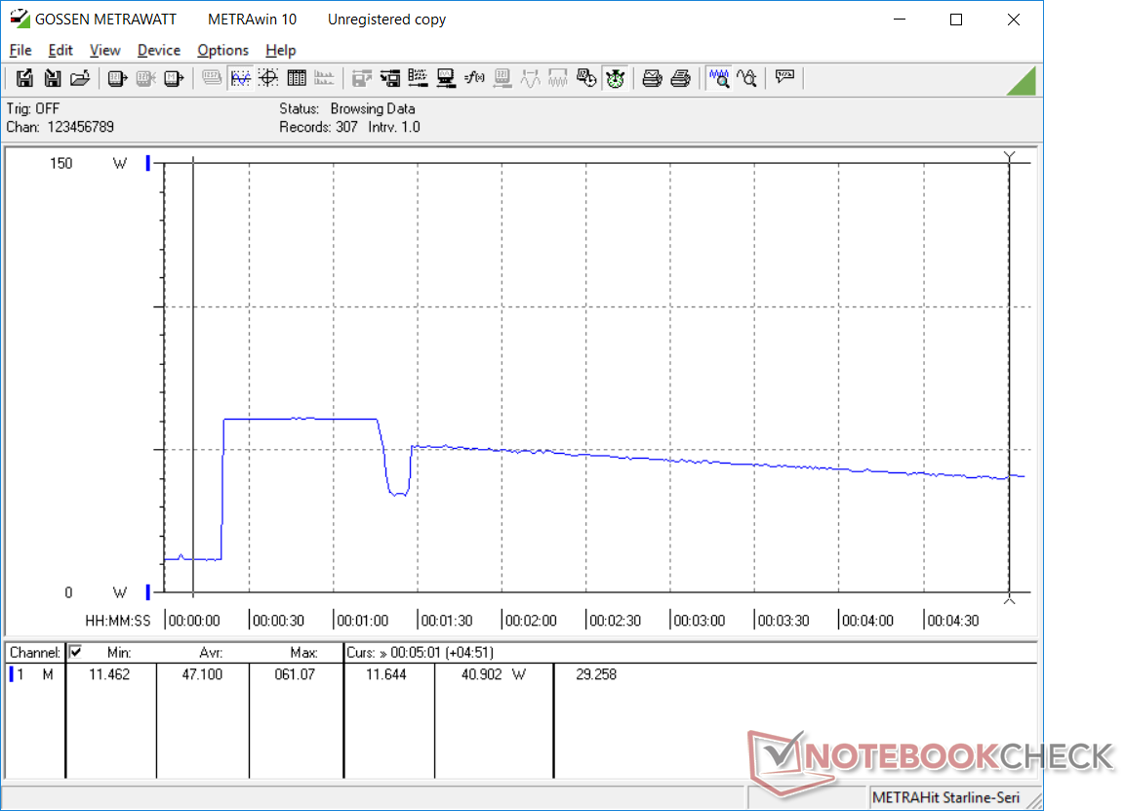The image size is (1124, 811).
Task: Click the difference value 29.258
Action: [x=596, y=674]
